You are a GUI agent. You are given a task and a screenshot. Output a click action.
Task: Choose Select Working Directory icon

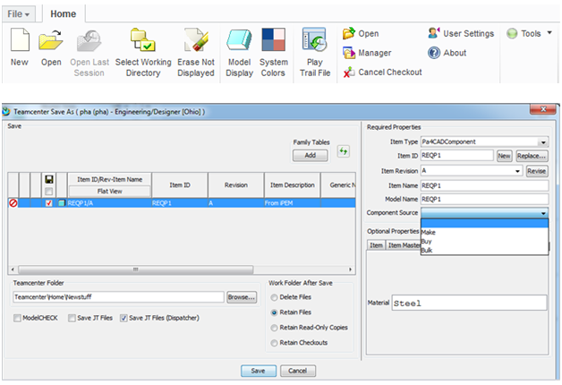(142, 39)
